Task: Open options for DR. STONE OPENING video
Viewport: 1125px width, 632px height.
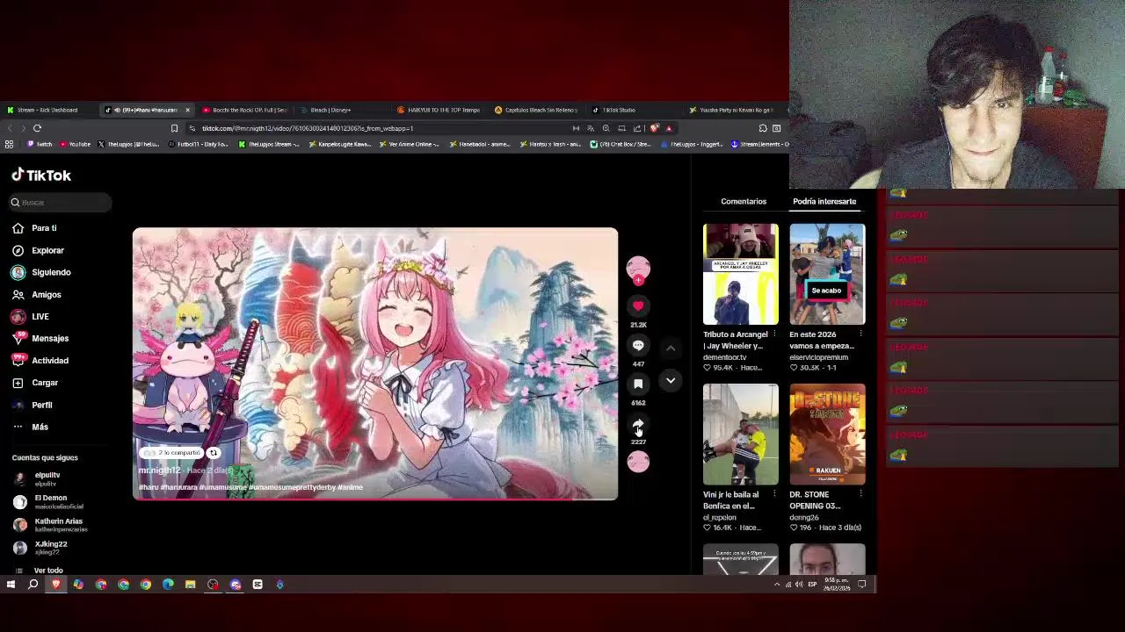Action: click(860, 494)
